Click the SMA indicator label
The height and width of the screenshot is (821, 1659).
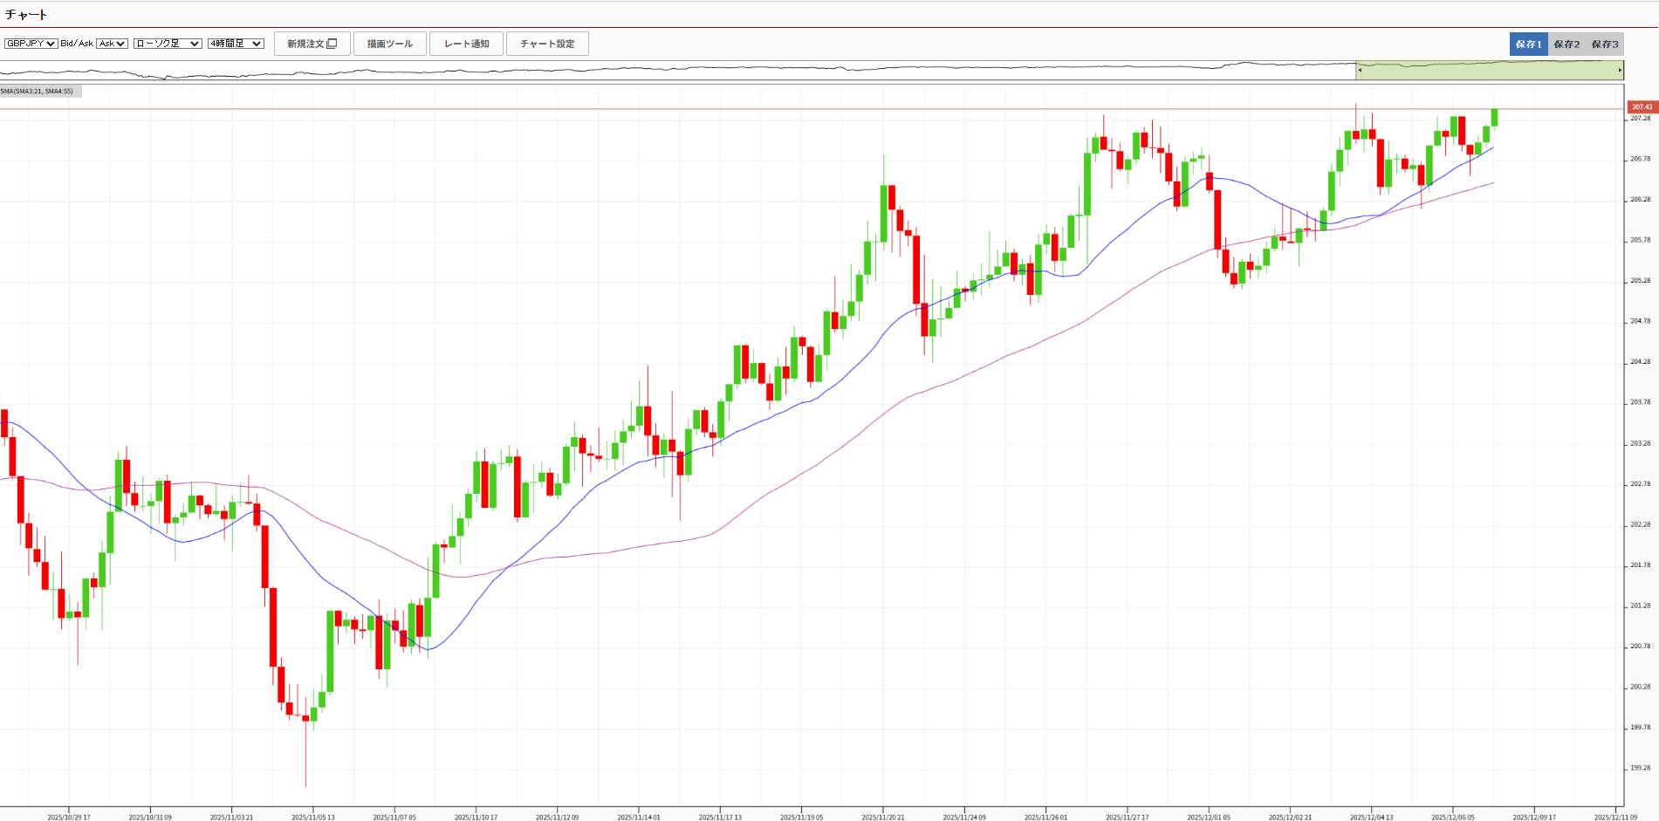tap(40, 92)
